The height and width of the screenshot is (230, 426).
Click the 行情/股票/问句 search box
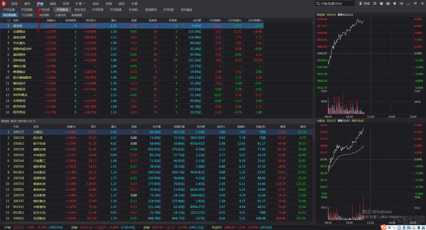coord(337,3)
